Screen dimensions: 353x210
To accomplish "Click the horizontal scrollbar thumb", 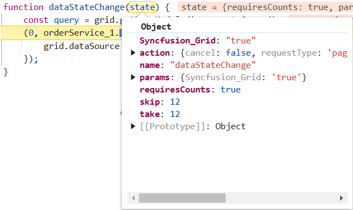I will click(x=182, y=198).
